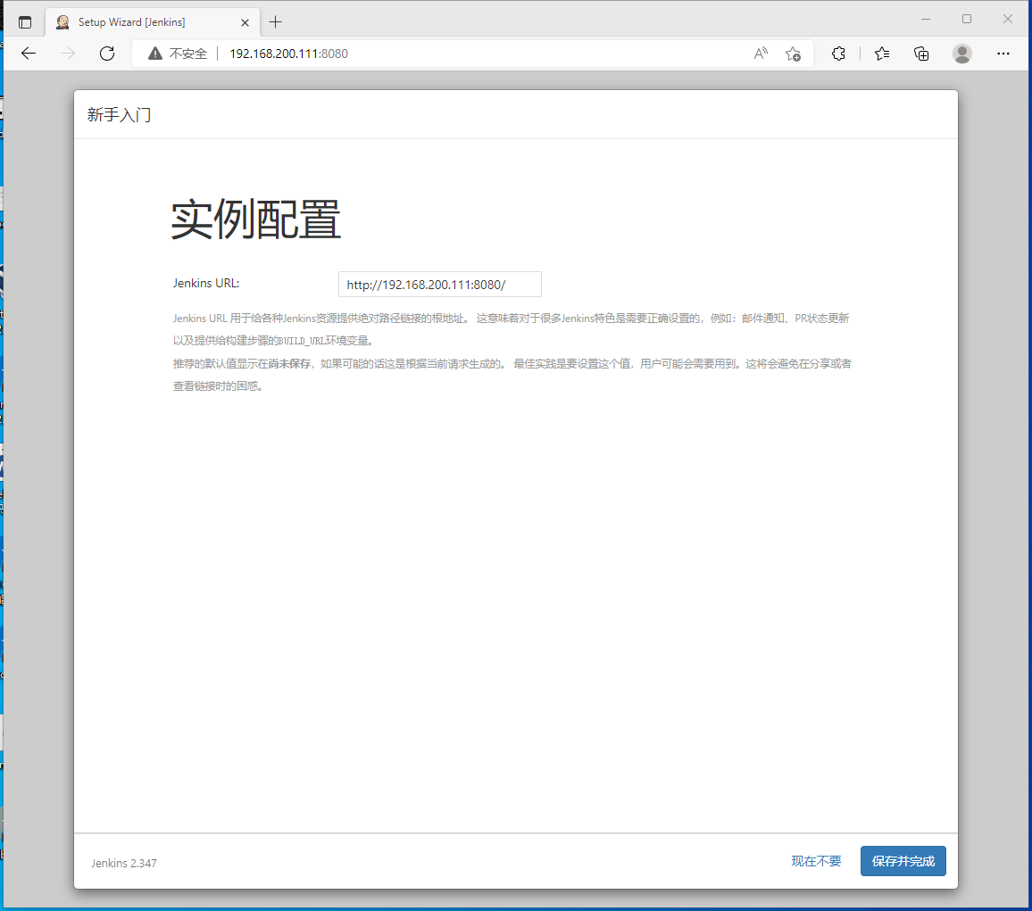This screenshot has width=1032, height=911.
Task: Click the 实例配置 heading
Action: [x=256, y=219]
